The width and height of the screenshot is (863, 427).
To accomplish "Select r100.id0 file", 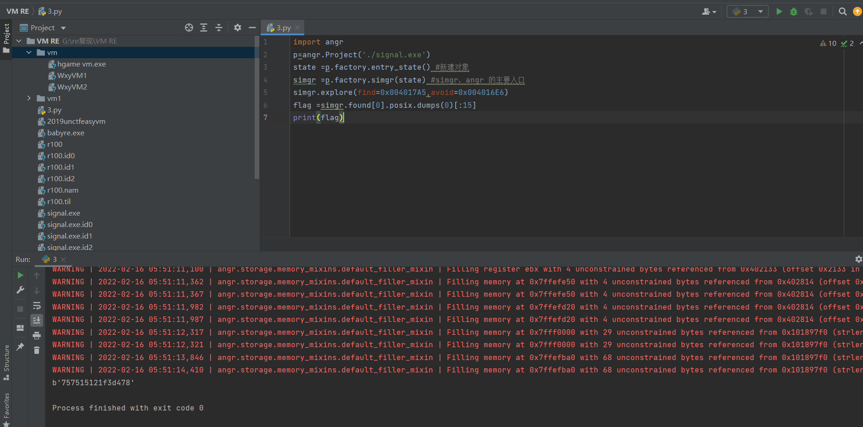I will 61,156.
